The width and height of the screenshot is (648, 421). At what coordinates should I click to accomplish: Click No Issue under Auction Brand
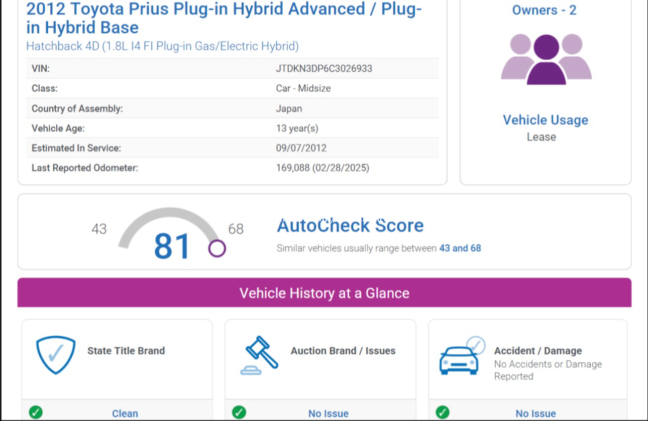[x=329, y=413]
